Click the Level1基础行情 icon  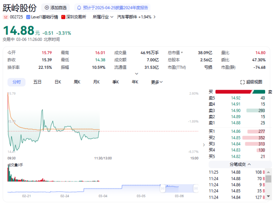tap(28, 17)
